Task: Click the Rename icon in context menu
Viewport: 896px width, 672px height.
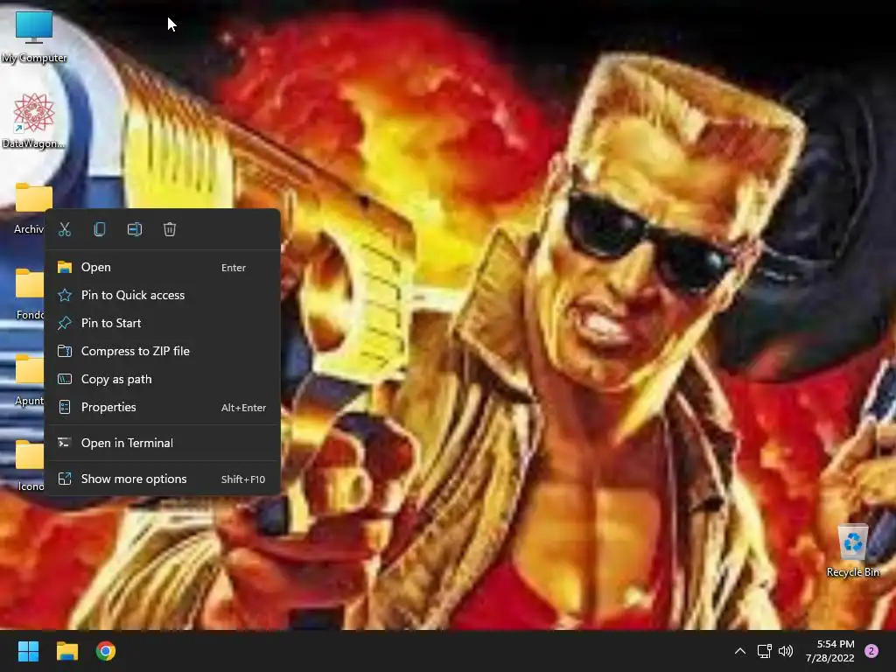Action: [x=134, y=229]
